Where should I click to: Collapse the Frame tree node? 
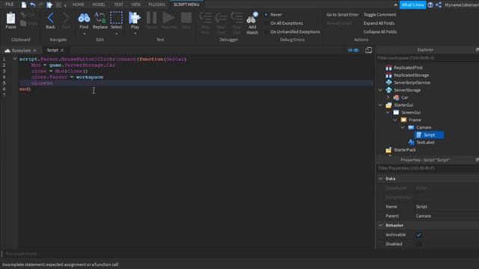(395, 120)
